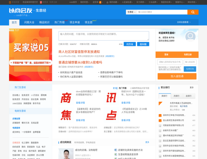207x159 pixels.
Task: Click the orange search magnifier button
Action: pyautogui.click(x=193, y=12)
